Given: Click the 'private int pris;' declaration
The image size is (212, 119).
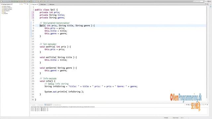Looking at the screenshot, I should pyautogui.click(x=50, y=13).
